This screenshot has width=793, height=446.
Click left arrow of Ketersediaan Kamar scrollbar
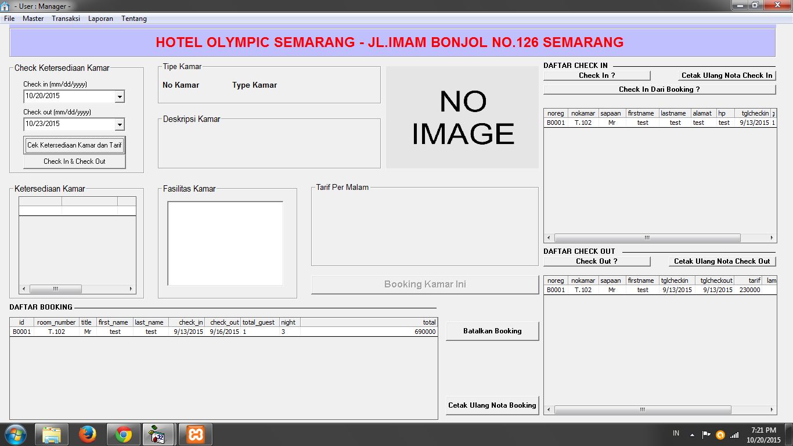(24, 289)
